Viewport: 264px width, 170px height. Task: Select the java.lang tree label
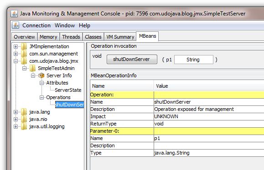[40, 112]
